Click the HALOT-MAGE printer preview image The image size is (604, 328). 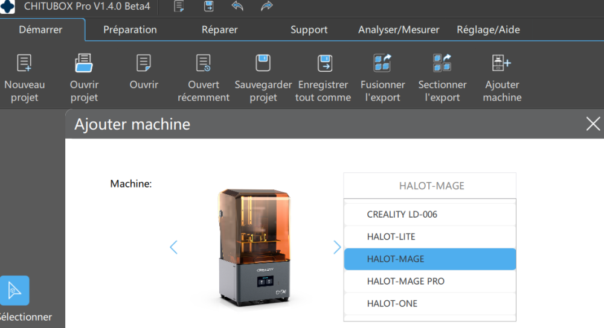(254, 247)
